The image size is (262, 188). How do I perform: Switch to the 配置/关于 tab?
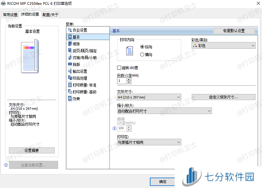pyautogui.click(x=50, y=15)
